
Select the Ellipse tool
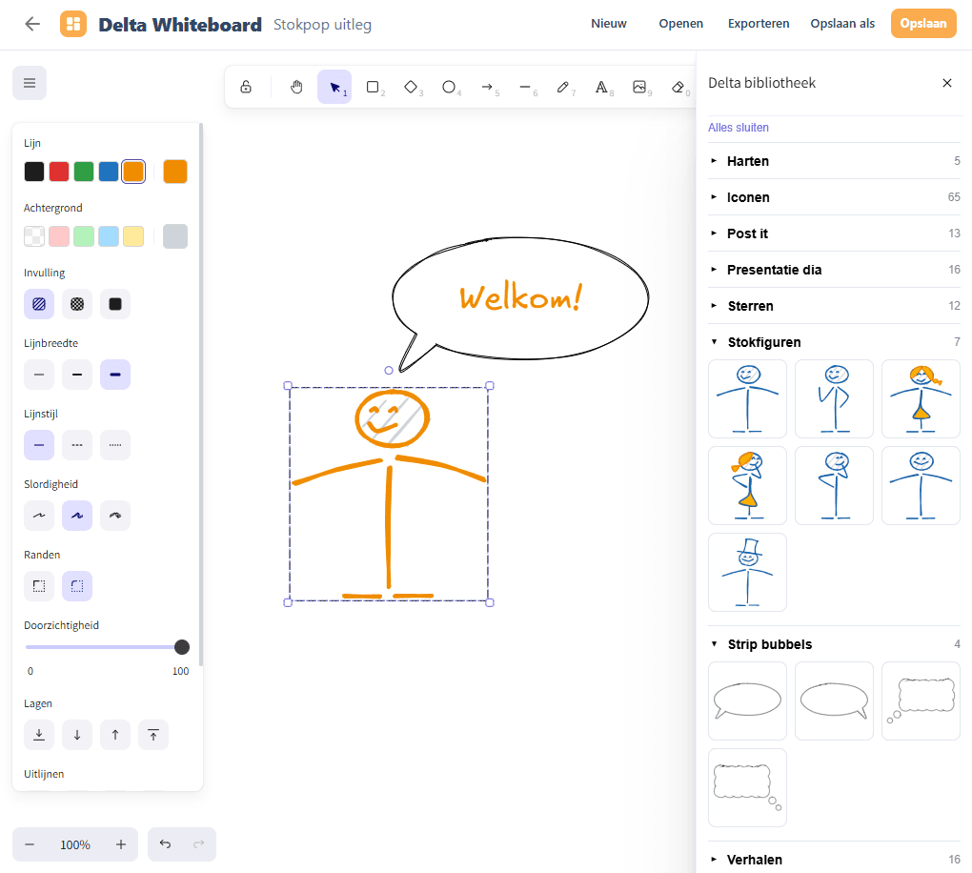point(449,87)
